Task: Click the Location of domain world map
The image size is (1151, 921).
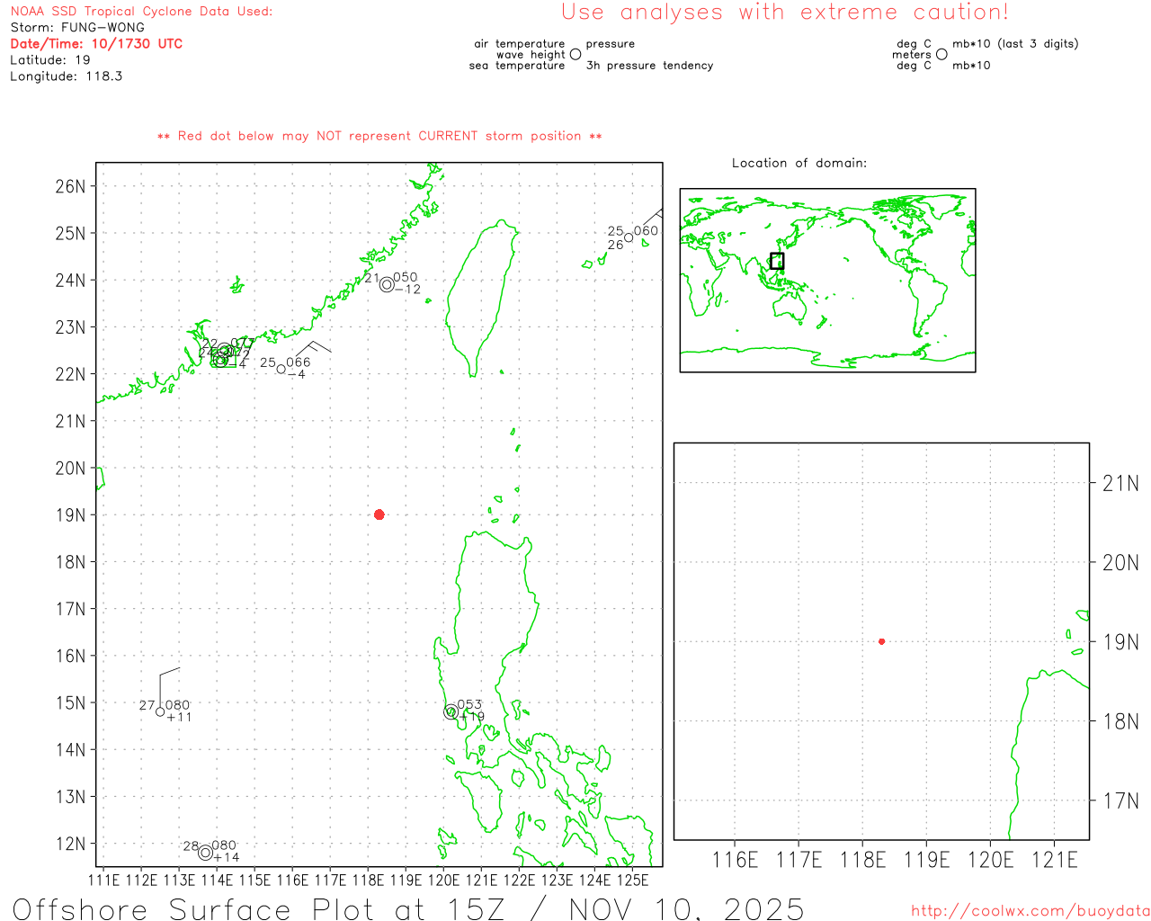Action: pyautogui.click(x=827, y=280)
